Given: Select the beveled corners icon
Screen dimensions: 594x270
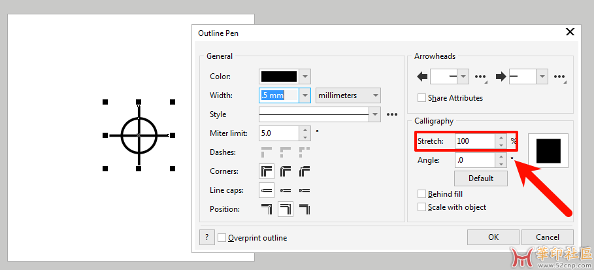Looking at the screenshot, I should tap(304, 171).
